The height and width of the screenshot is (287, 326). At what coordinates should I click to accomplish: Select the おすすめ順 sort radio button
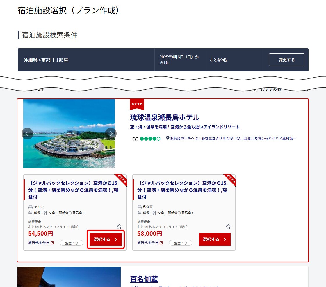[255, 89]
